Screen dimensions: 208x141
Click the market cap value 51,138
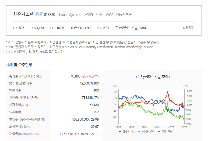(94, 105)
